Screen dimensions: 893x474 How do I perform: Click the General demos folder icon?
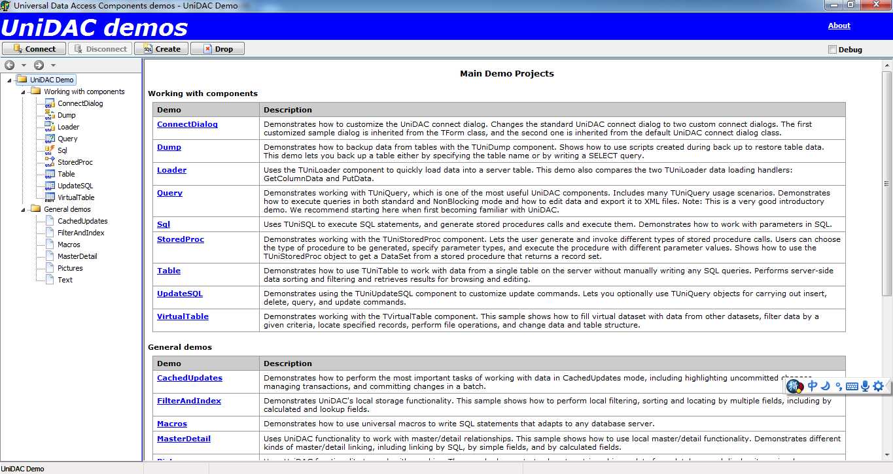[x=36, y=209]
